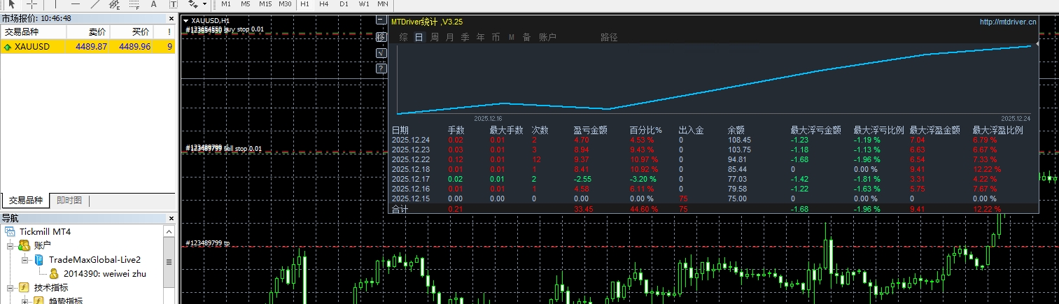This screenshot has width=1059, height=304.
Task: Click the 账户 accounts folder icon
Action: tap(24, 245)
